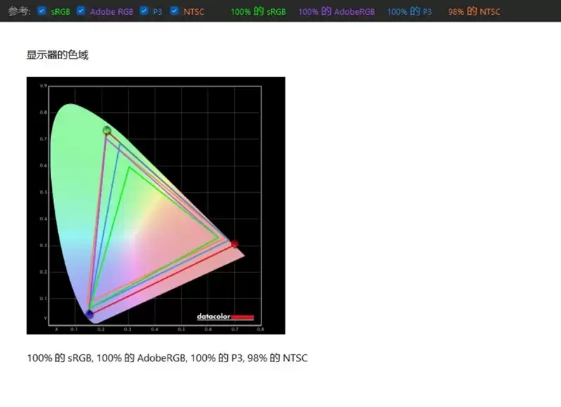The image size is (561, 407).
Task: Click the red underline bar beside datacolor
Action: pyautogui.click(x=243, y=317)
